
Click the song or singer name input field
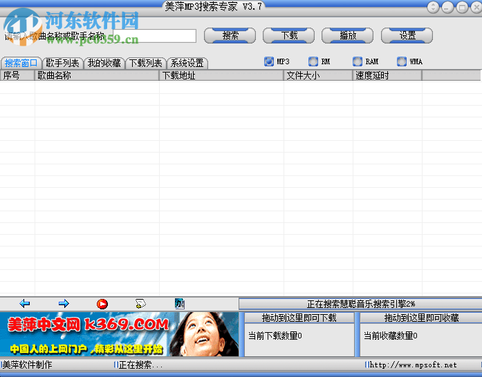154,36
